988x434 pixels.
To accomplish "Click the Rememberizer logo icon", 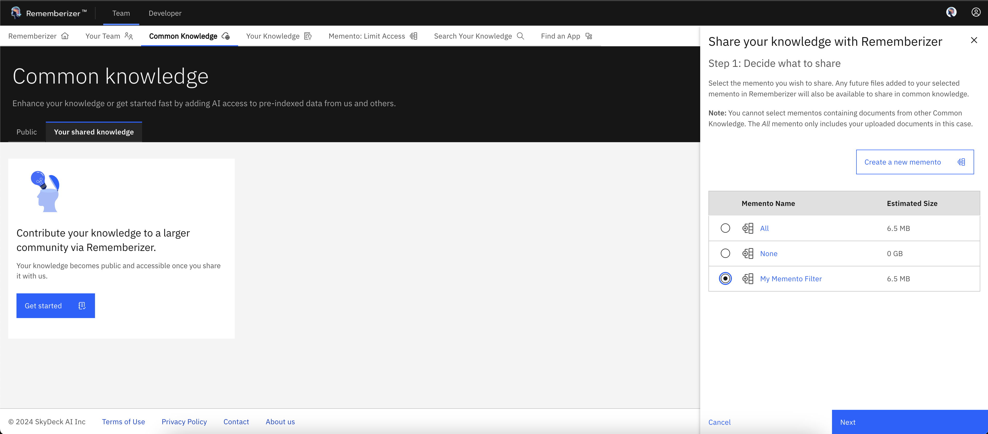I will point(16,13).
